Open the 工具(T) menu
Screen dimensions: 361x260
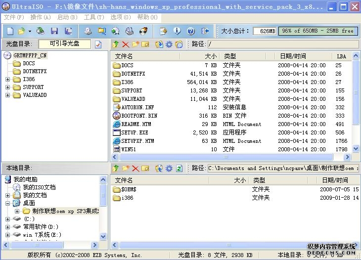(x=94, y=17)
